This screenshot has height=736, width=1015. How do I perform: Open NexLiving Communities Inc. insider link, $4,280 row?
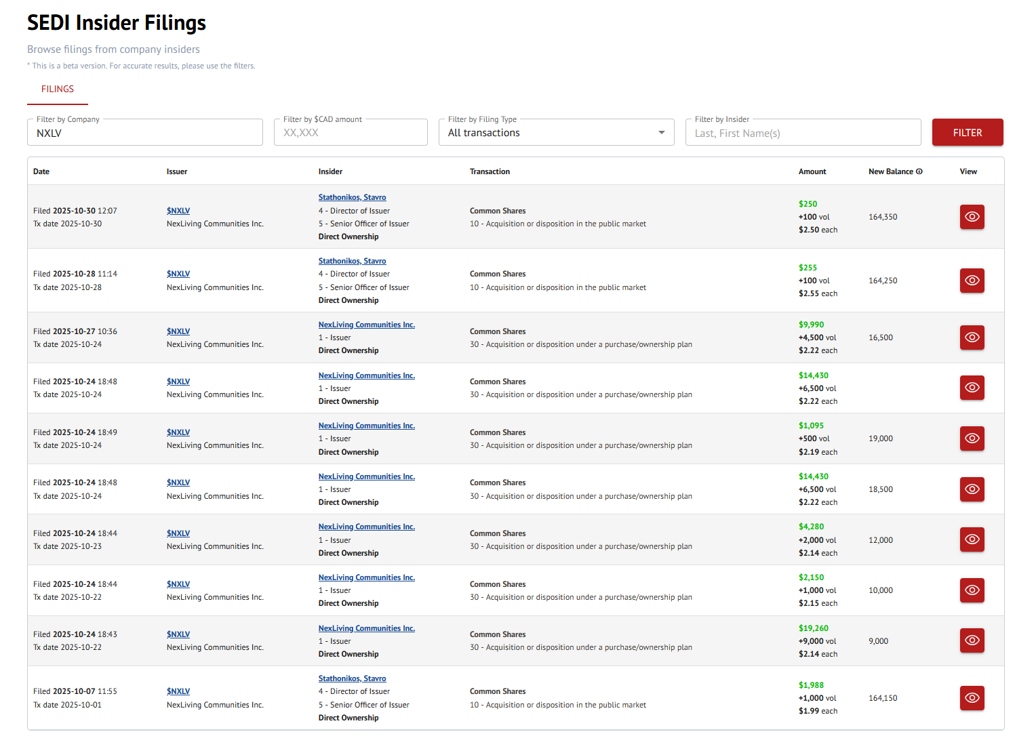[367, 527]
